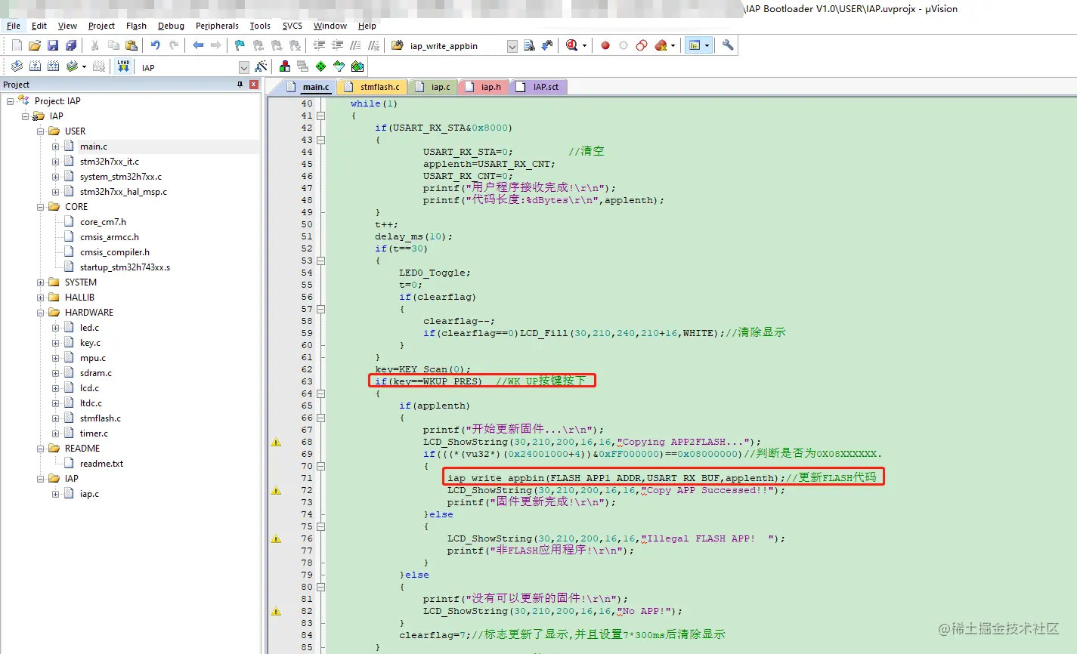Click the Find document search icon
Viewport: 1077px width, 654px height.
(529, 45)
